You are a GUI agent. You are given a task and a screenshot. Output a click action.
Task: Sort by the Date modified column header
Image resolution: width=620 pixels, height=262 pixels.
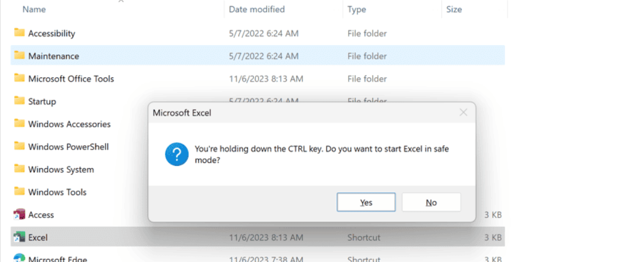(x=257, y=9)
